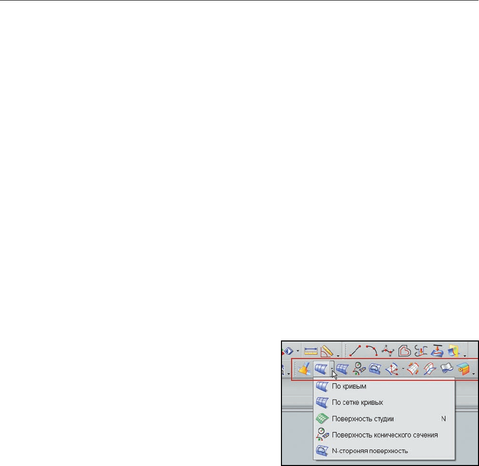Expand the curve toolbar overflow arrow
The width and height of the screenshot is (479, 466).
coord(465,355)
